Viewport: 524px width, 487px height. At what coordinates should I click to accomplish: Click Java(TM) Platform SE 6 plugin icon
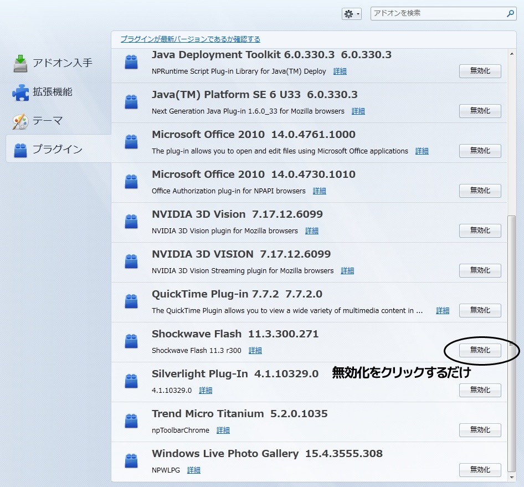point(131,102)
